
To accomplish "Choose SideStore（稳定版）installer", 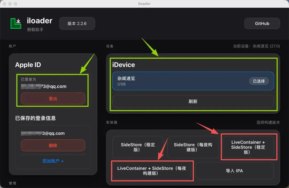I will 138,147.
